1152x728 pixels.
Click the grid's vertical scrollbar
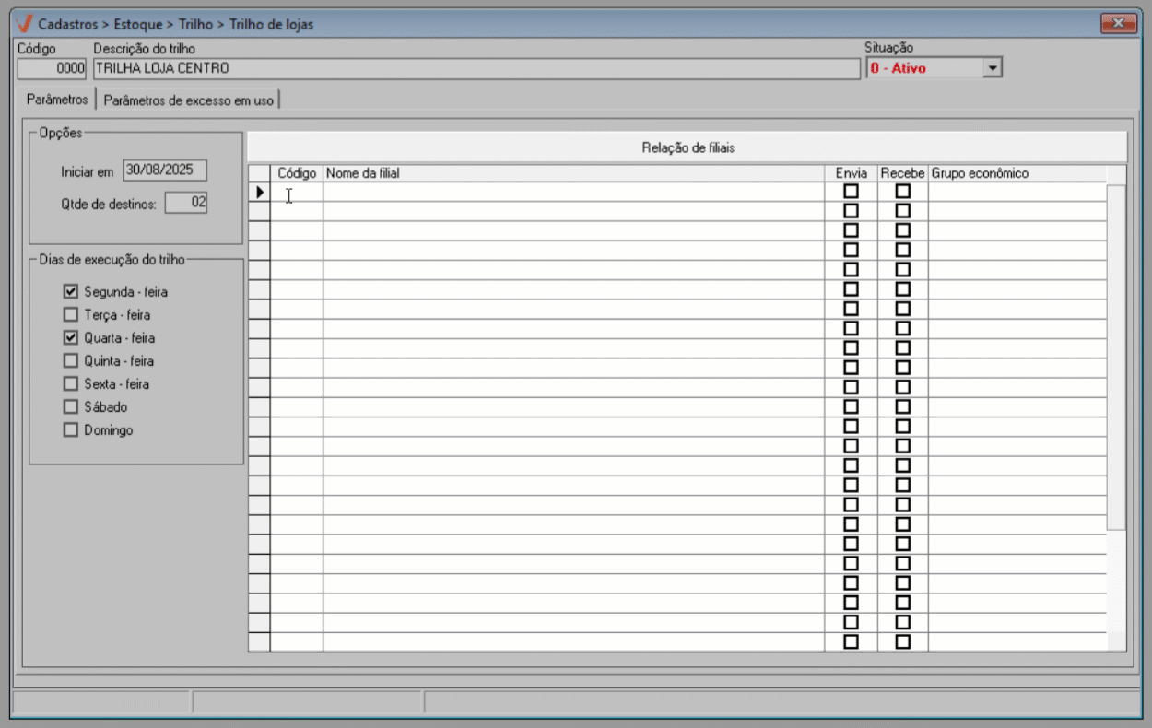click(1116, 357)
